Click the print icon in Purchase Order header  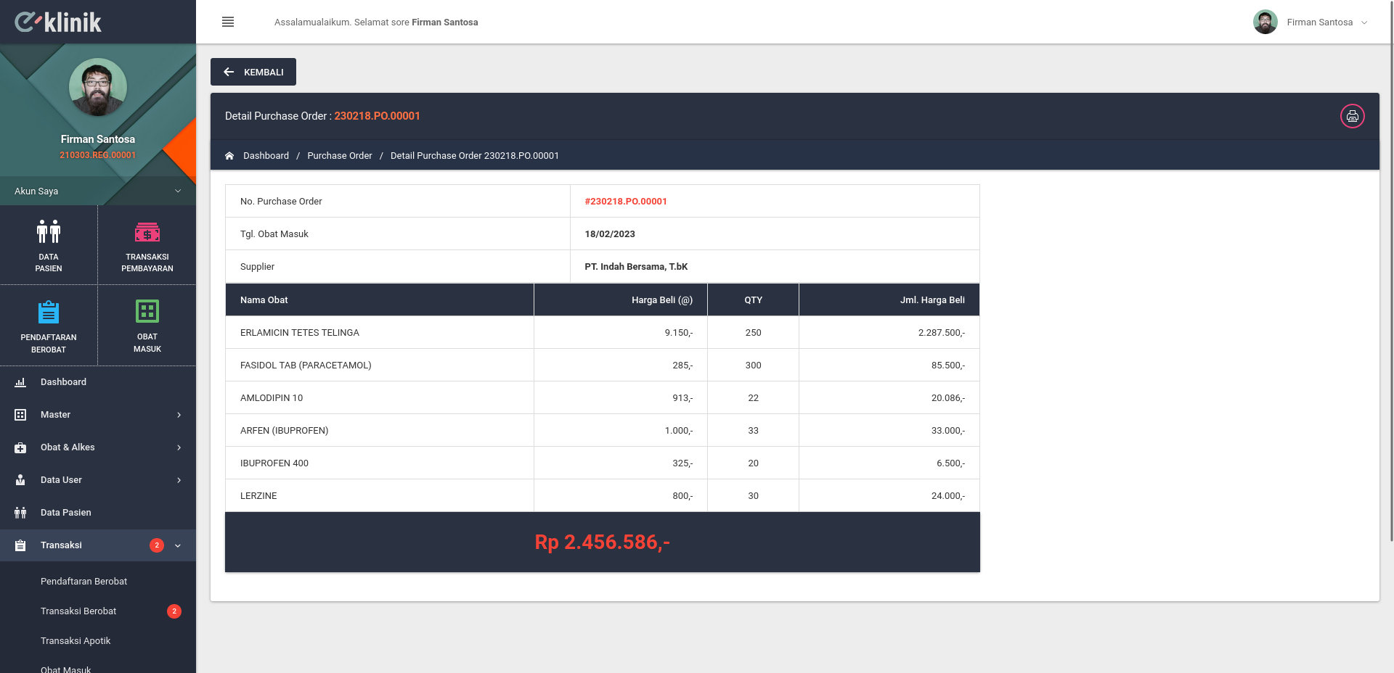pyautogui.click(x=1352, y=116)
